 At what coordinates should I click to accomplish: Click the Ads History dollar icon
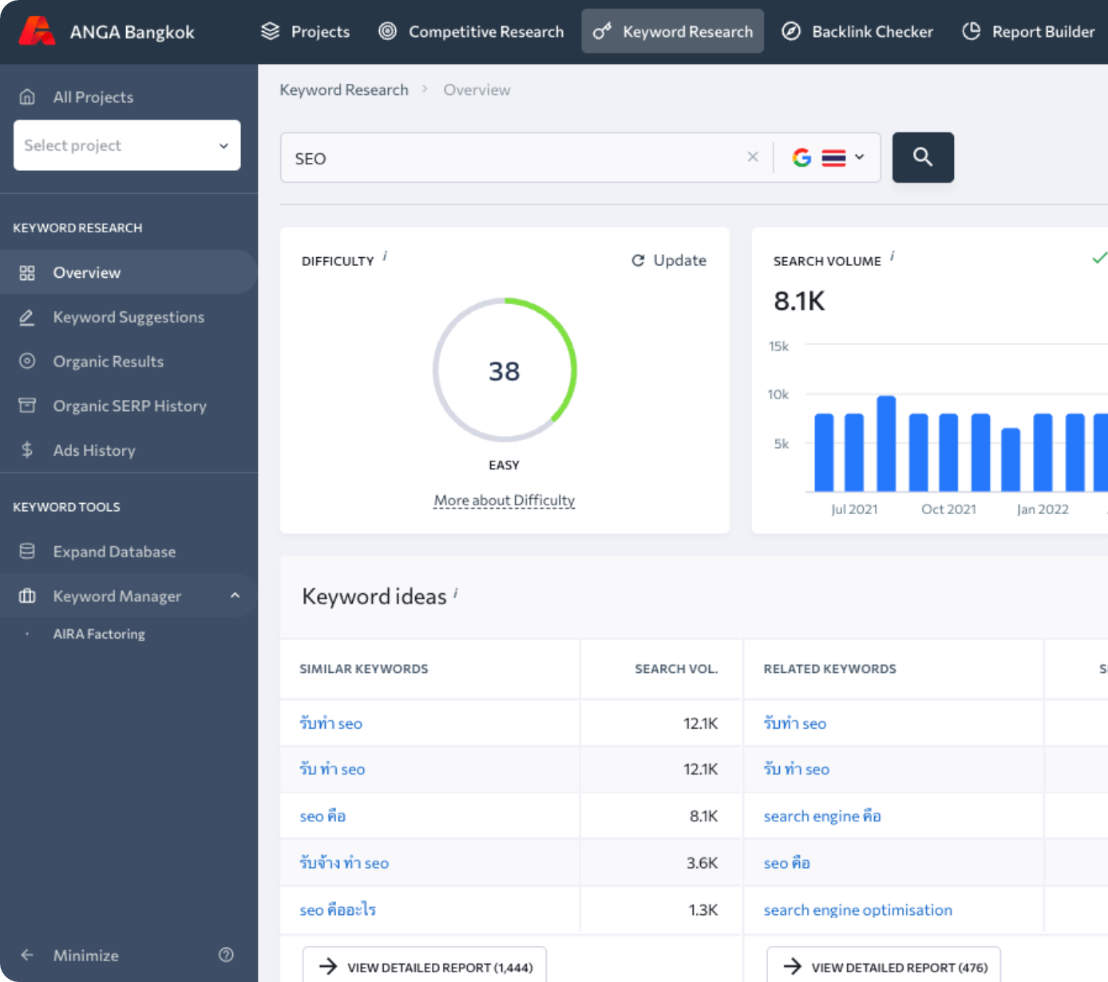[27, 450]
